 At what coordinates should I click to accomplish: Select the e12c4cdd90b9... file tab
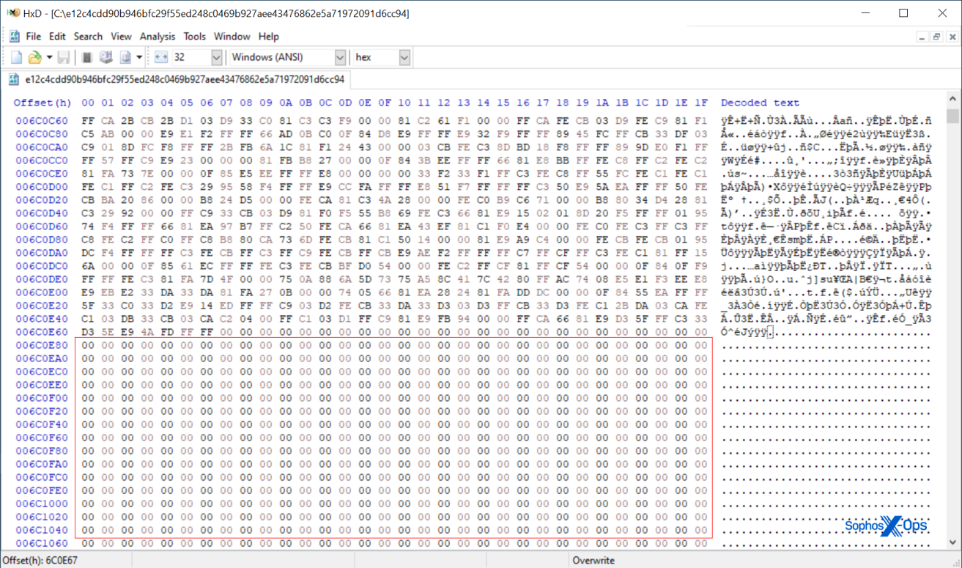pos(177,79)
